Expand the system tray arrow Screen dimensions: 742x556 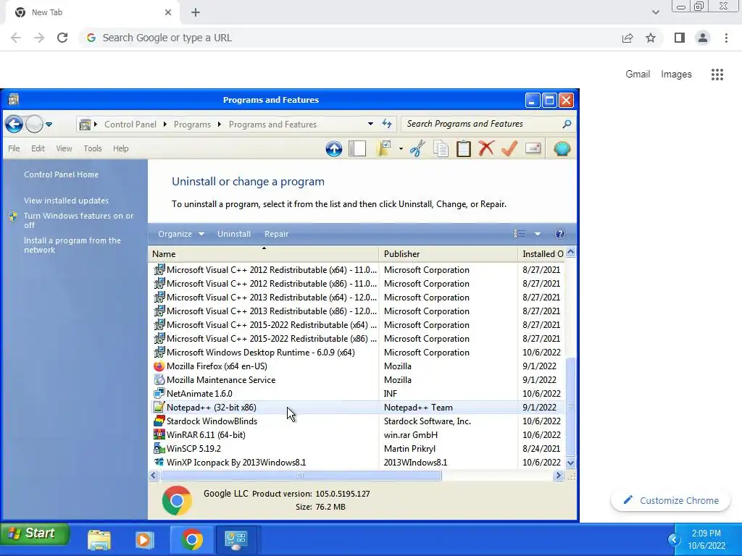point(674,539)
